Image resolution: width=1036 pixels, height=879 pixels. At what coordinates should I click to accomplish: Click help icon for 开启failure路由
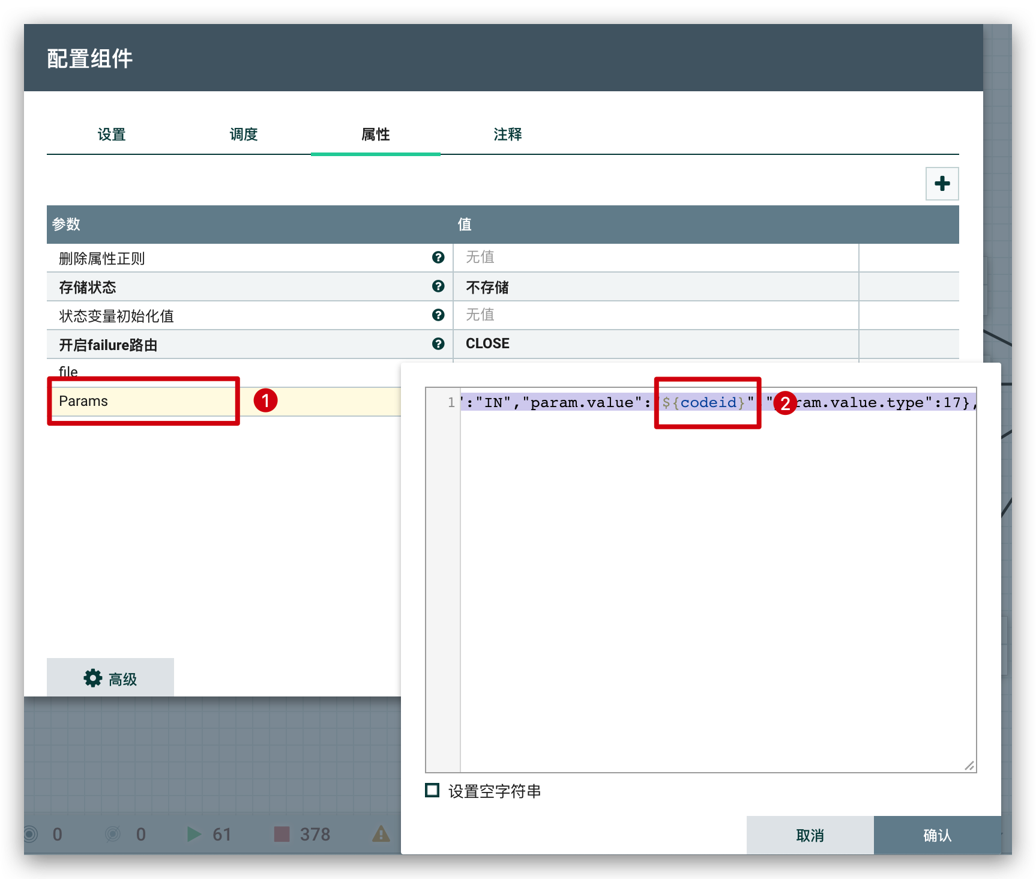(438, 344)
